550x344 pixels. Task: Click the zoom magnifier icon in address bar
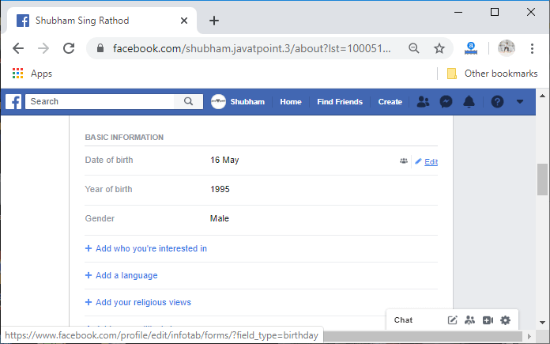click(414, 48)
